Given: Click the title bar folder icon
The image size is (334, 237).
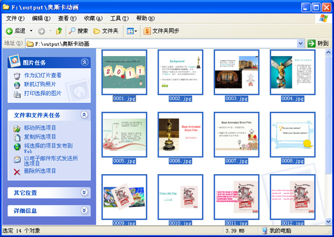Looking at the screenshot, I should (x=6, y=7).
